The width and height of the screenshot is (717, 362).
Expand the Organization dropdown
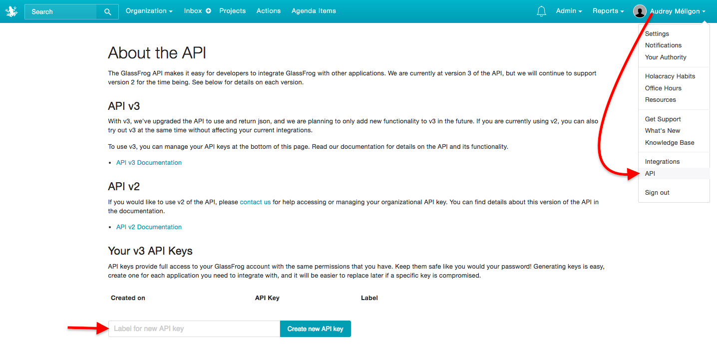coord(149,11)
